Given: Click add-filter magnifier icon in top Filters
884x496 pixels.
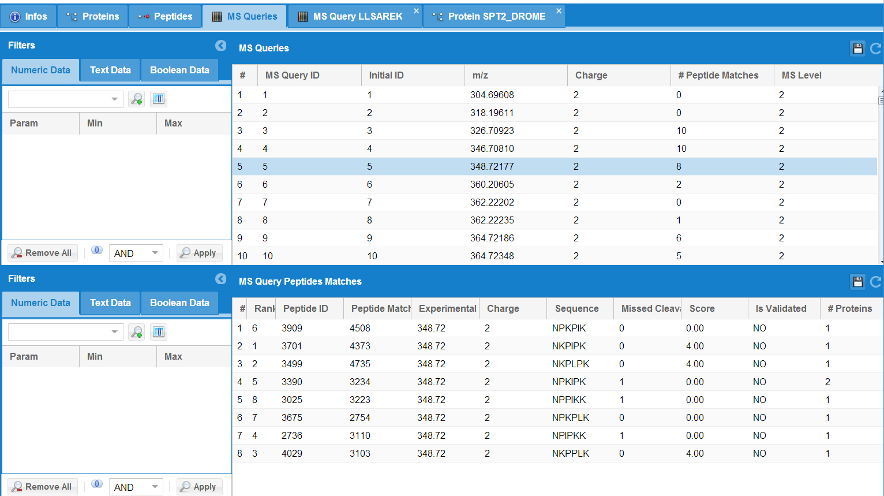Looking at the screenshot, I should pos(137,99).
